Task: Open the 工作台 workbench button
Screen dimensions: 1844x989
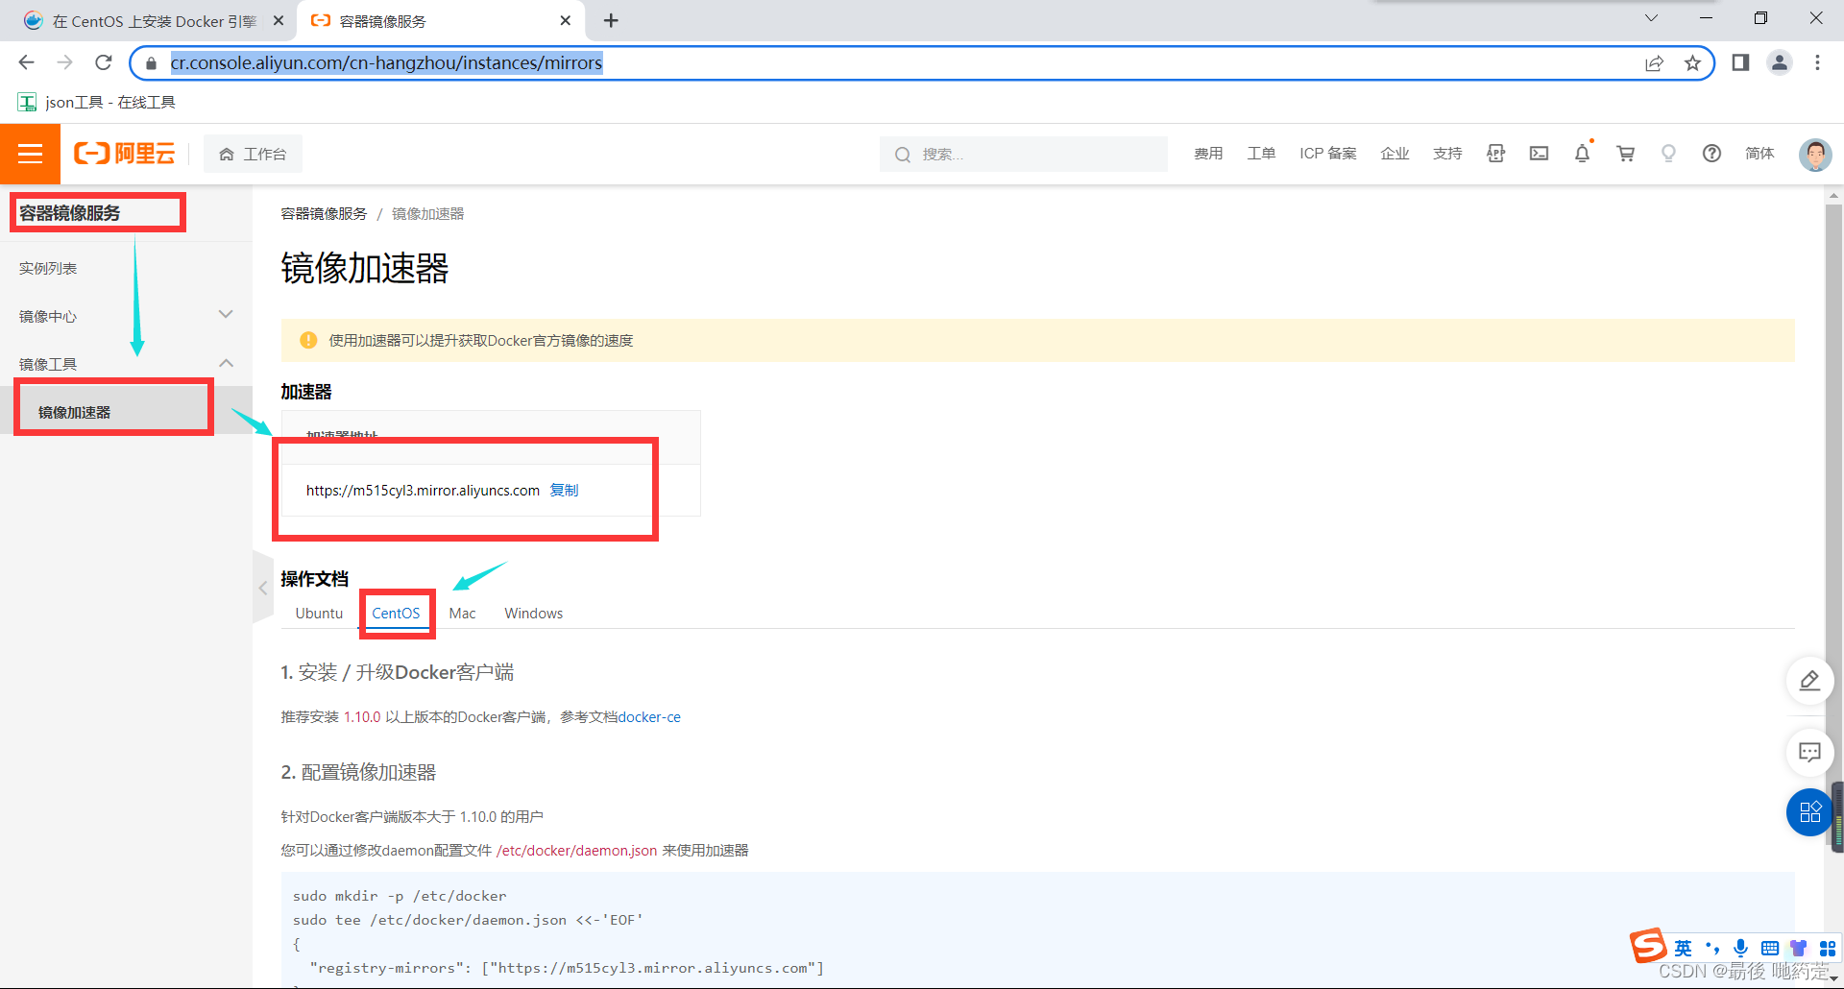Action: tap(253, 154)
